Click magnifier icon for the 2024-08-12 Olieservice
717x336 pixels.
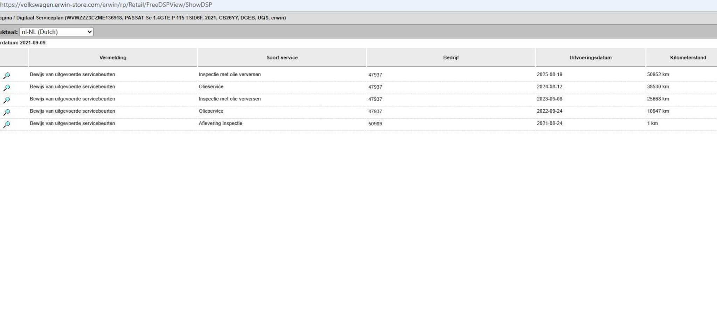point(7,87)
